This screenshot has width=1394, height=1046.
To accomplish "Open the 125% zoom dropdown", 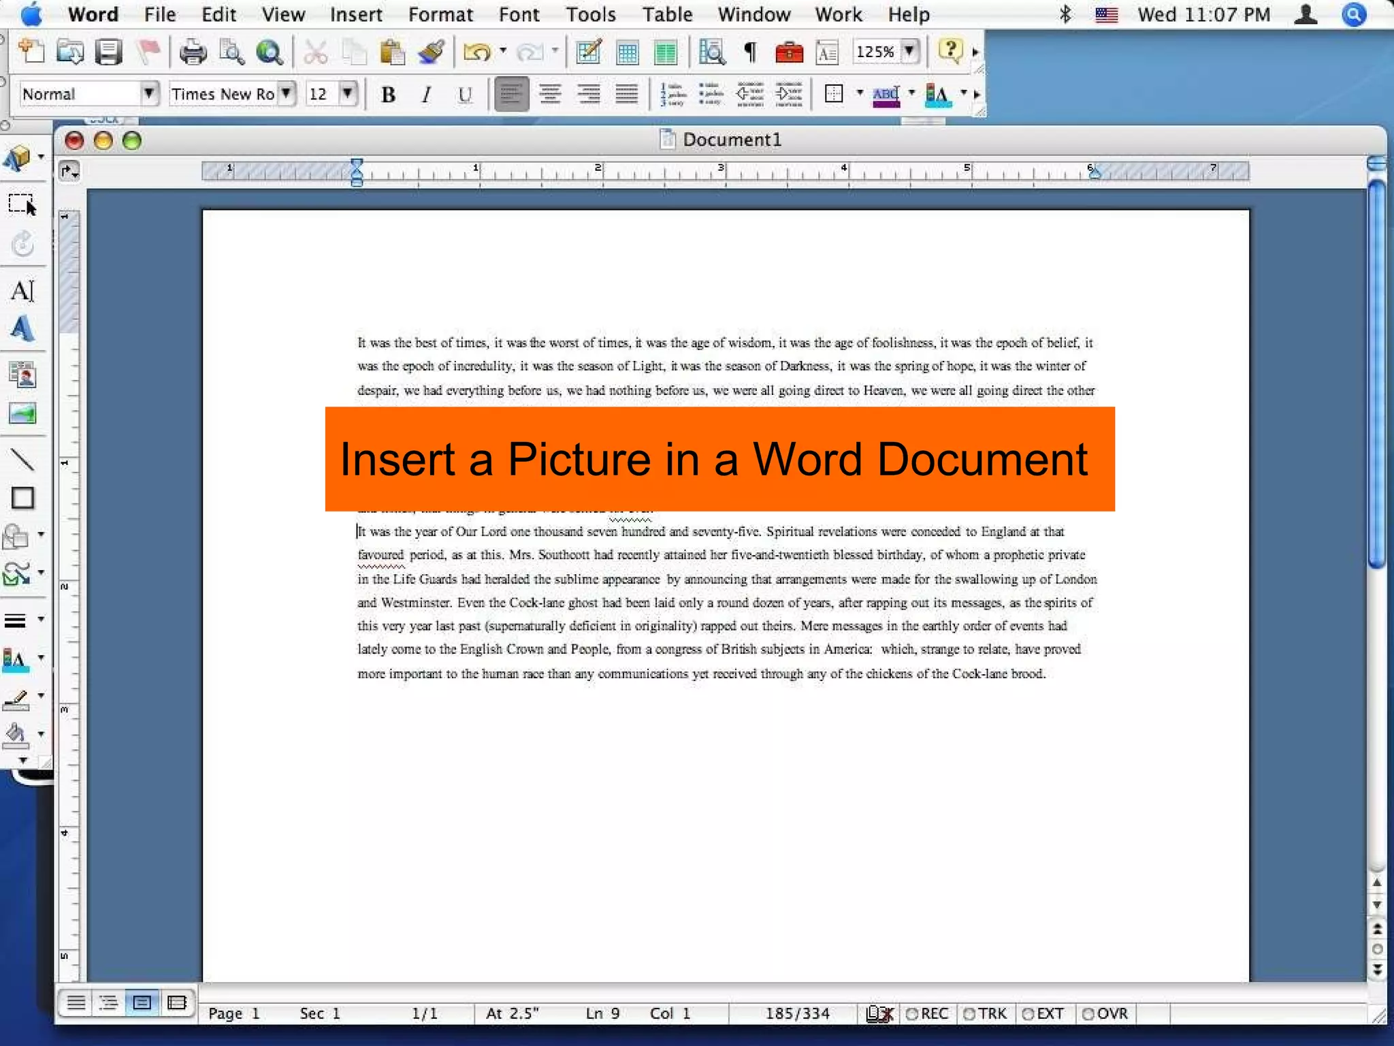I will pyautogui.click(x=909, y=52).
